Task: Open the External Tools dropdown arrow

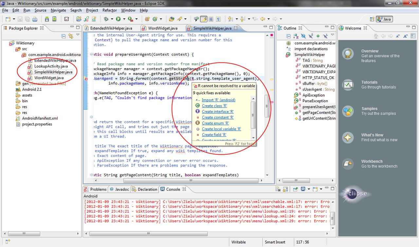Action: 137,19
